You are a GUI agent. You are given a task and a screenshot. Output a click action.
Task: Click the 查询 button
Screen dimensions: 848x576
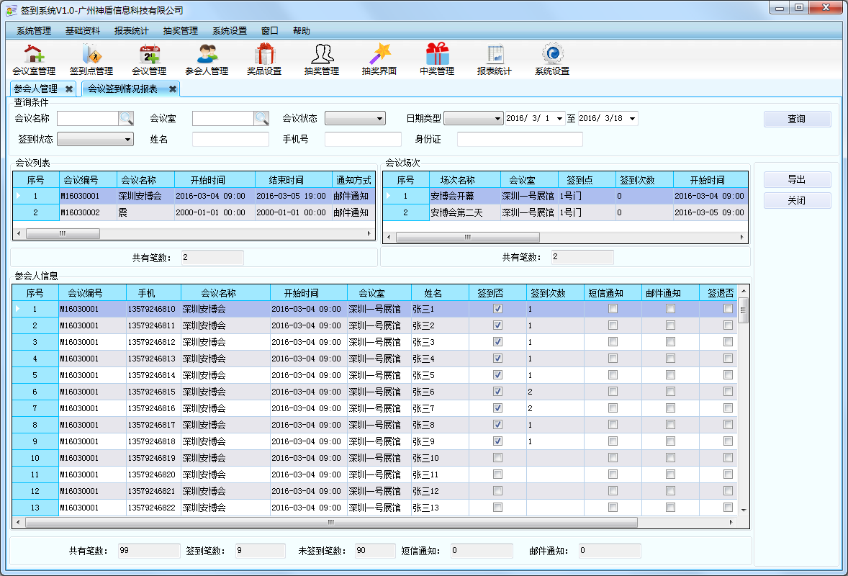[x=797, y=119]
